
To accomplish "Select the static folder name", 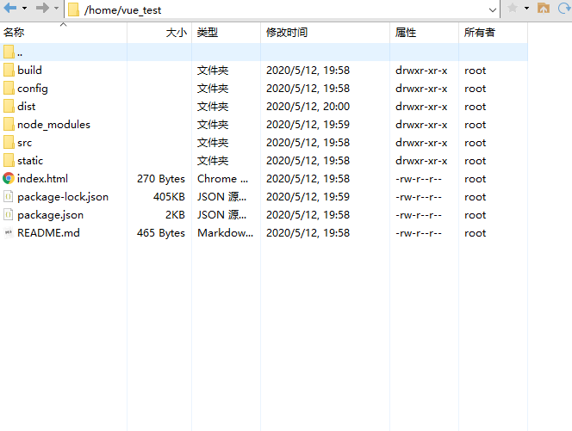I will click(x=30, y=161).
